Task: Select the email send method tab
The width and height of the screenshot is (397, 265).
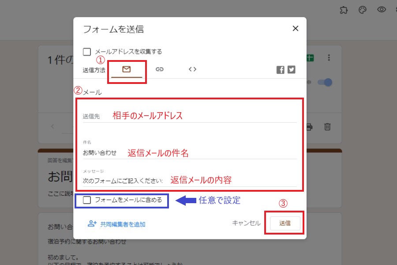Action: 127,69
